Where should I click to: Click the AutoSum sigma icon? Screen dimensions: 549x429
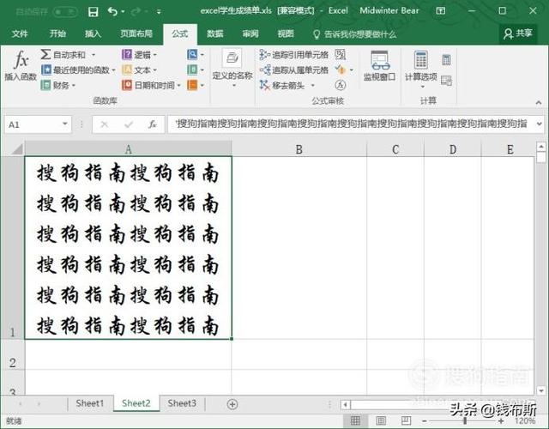click(x=45, y=54)
